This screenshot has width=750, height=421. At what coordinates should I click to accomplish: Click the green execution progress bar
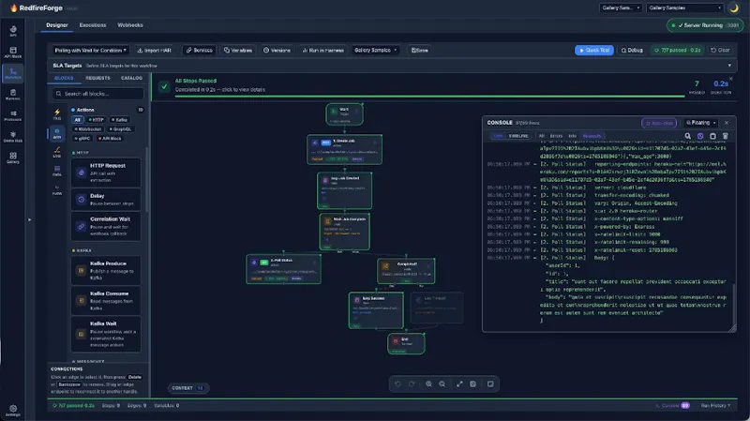pos(429,97)
